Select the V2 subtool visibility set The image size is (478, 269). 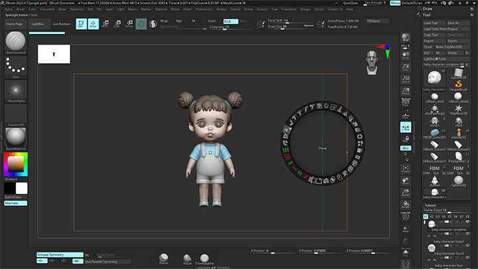[x=432, y=217]
